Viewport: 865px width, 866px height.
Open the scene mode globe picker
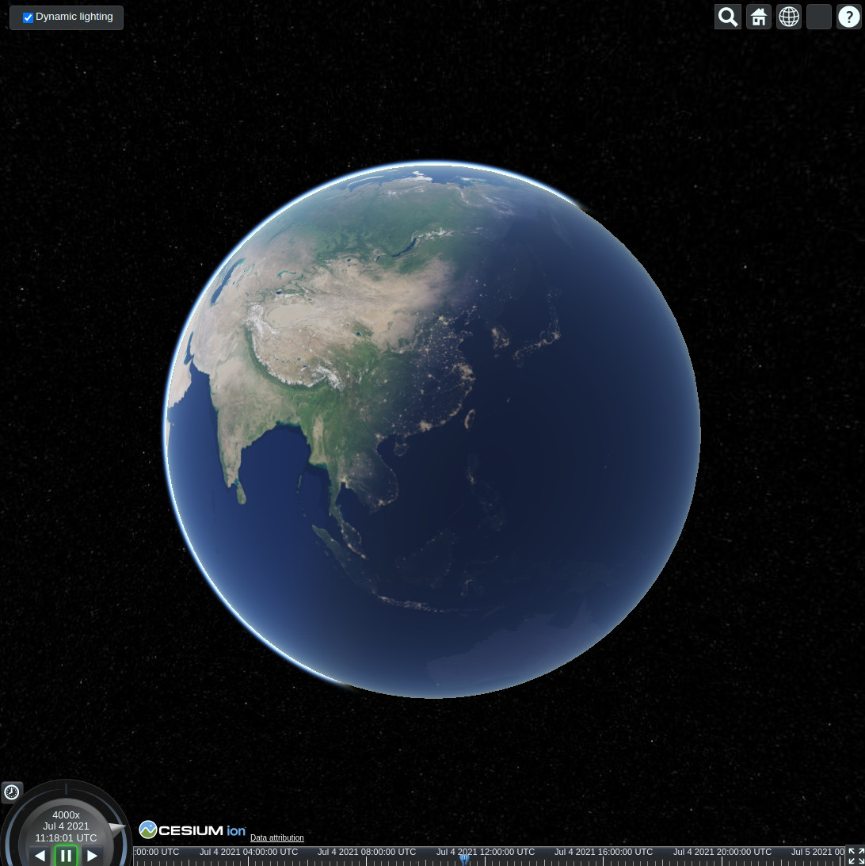coord(789,17)
